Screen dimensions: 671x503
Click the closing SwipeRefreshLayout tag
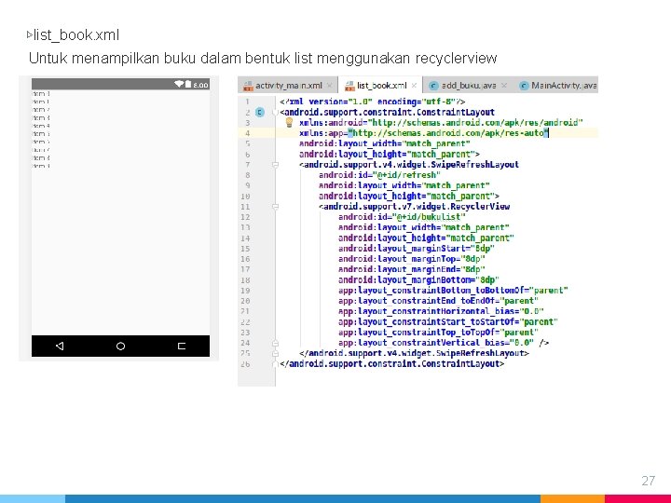tap(414, 353)
